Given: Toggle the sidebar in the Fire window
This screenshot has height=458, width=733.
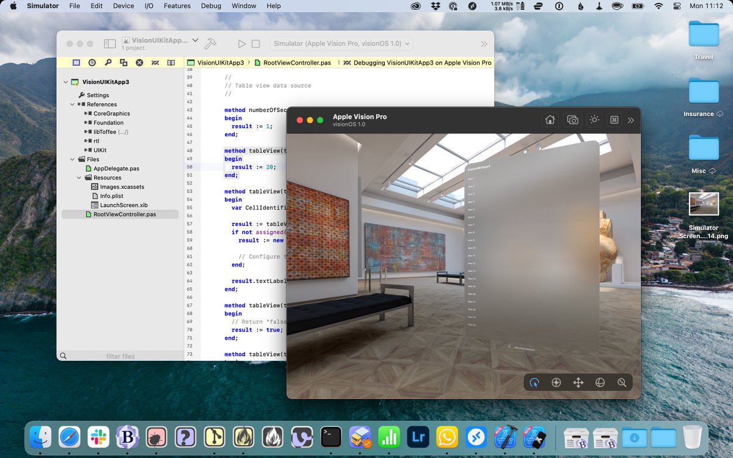Looking at the screenshot, I should (110, 44).
